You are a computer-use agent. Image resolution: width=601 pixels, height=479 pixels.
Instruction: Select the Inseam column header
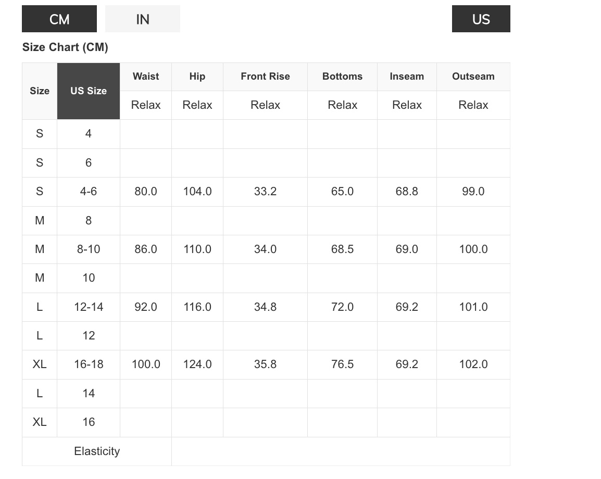point(407,77)
